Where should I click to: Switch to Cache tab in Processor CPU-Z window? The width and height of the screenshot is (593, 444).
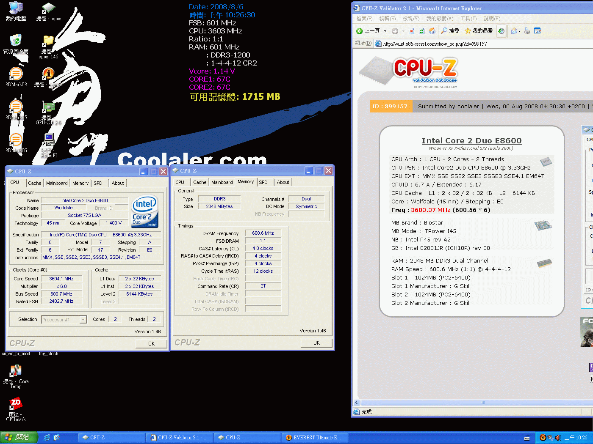click(x=35, y=183)
